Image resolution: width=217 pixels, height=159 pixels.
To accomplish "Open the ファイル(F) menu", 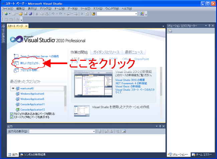I will [x=8, y=9].
